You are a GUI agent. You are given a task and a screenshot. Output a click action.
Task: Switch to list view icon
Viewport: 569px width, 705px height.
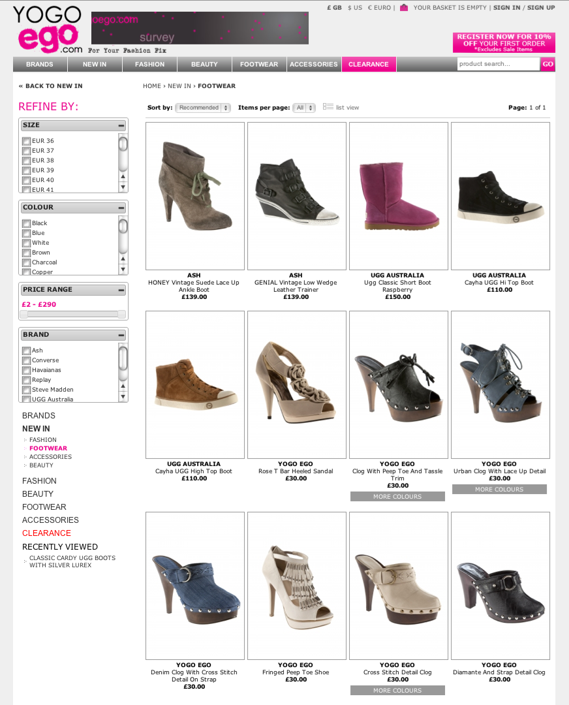click(x=328, y=106)
